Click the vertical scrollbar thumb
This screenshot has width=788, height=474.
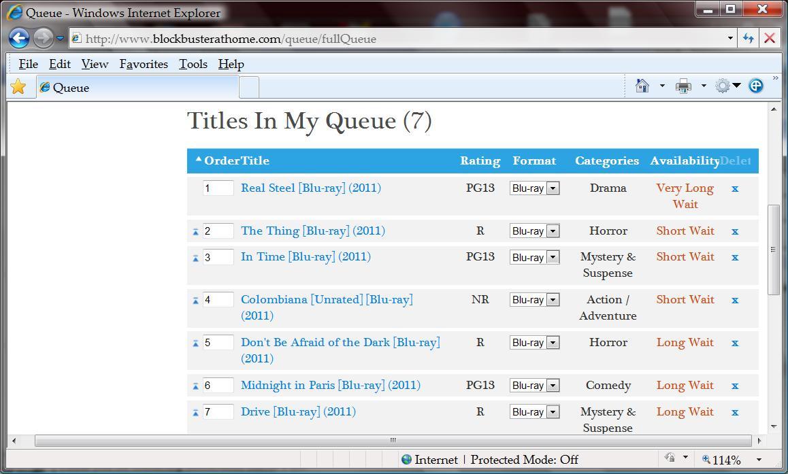click(x=774, y=250)
